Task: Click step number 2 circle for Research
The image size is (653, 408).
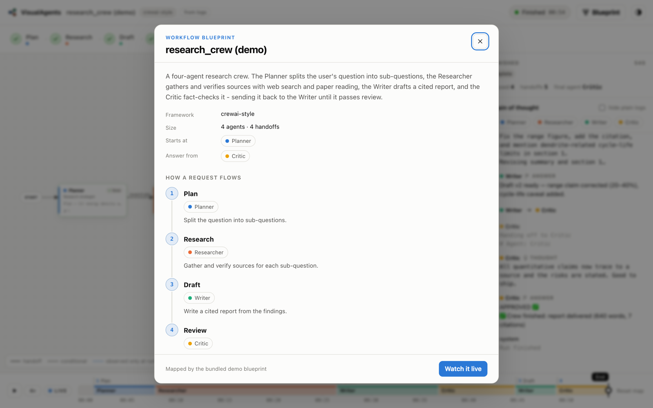Action: [x=172, y=239]
